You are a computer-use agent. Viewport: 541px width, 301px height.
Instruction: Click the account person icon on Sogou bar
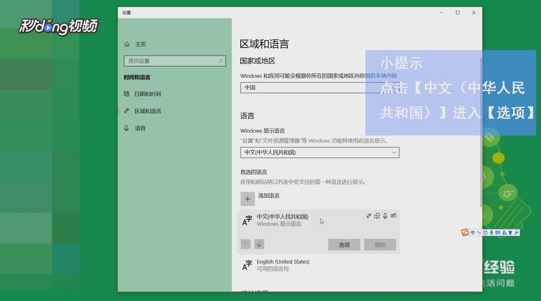click(x=504, y=233)
